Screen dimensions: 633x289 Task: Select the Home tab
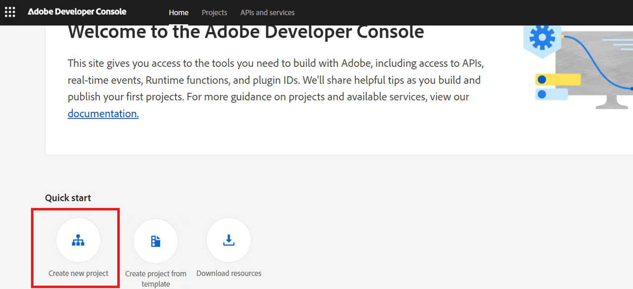(x=179, y=12)
